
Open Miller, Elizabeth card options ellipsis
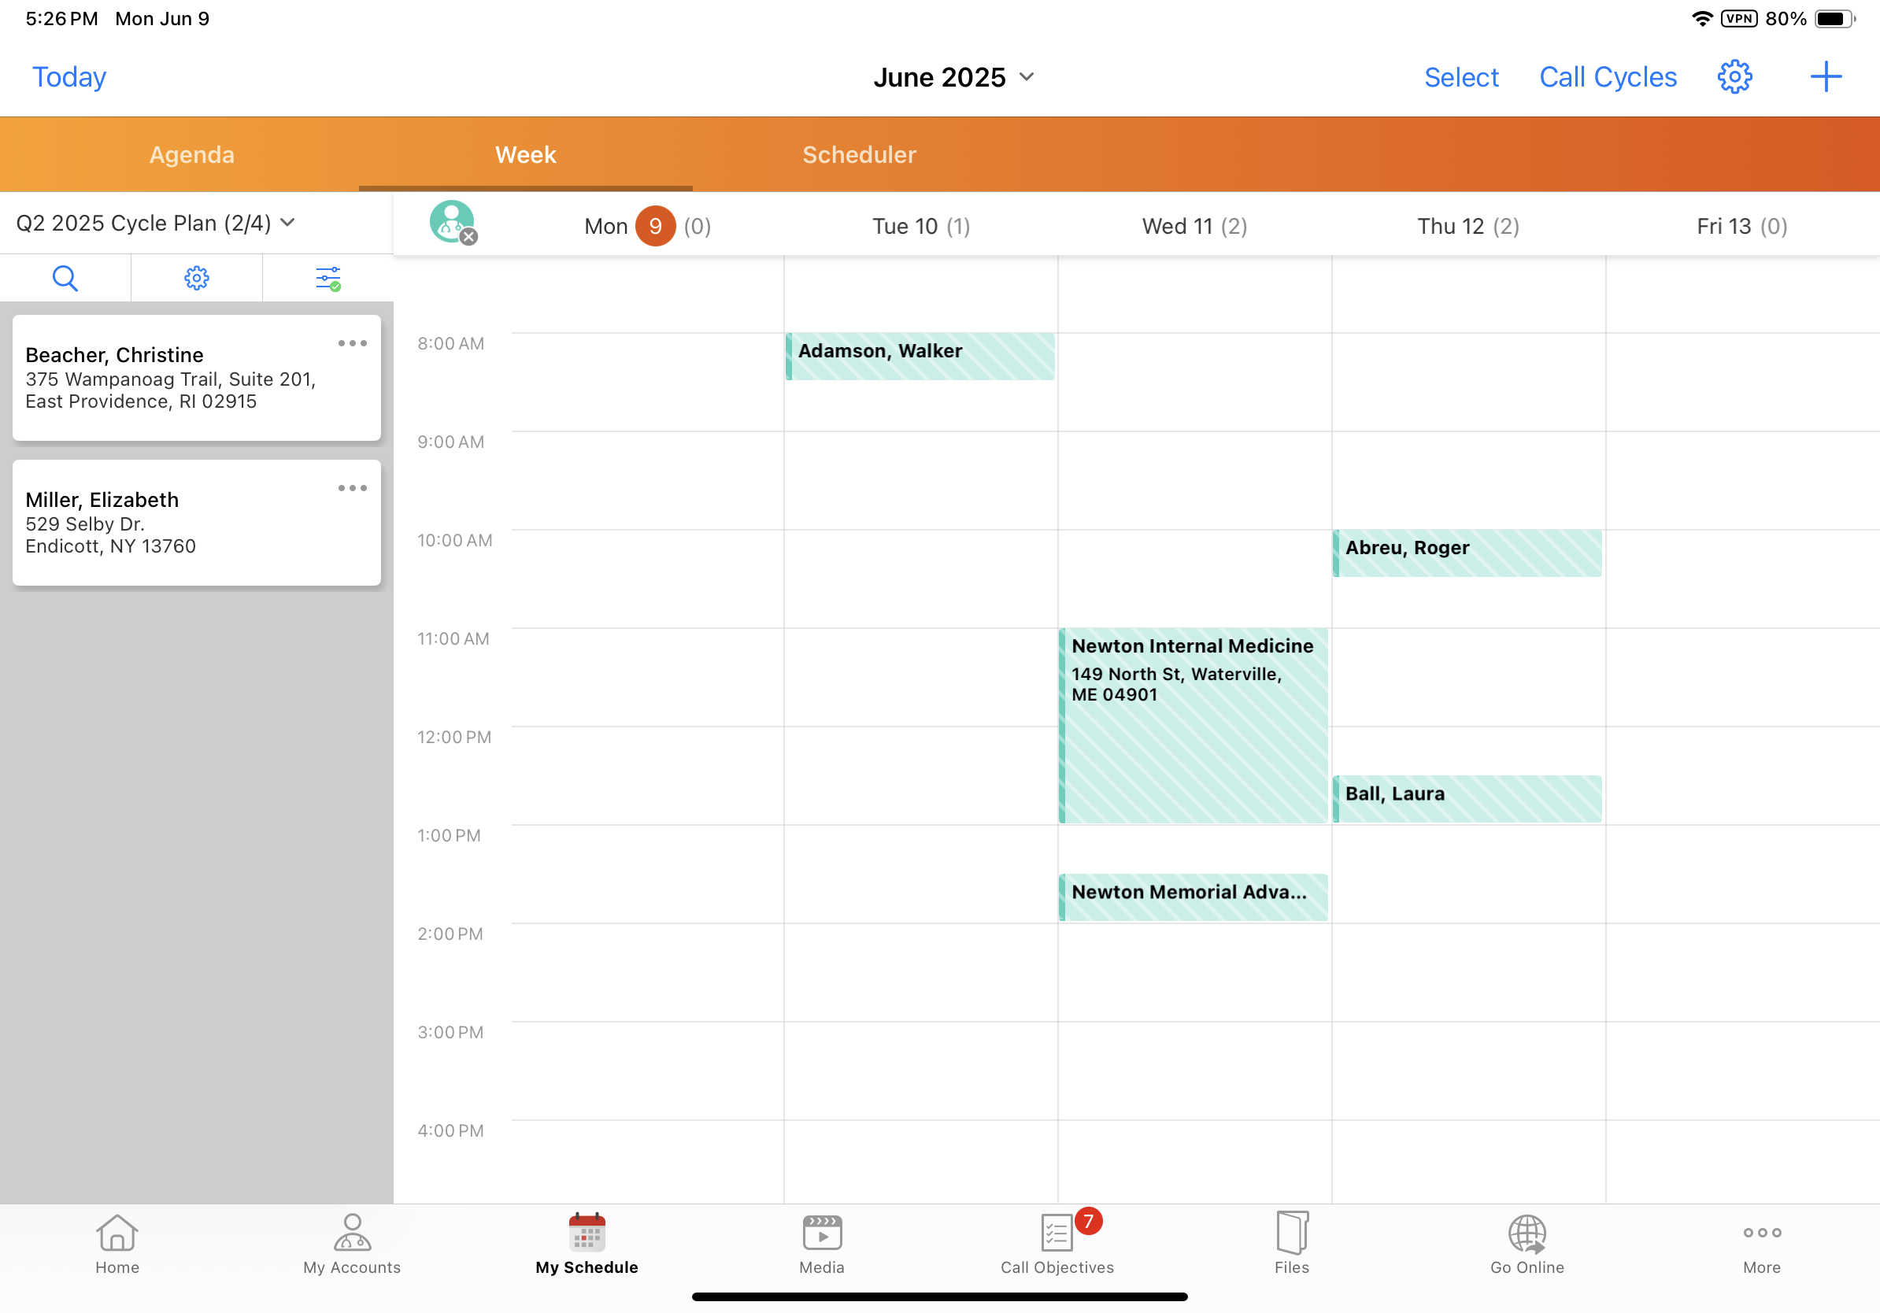(352, 488)
